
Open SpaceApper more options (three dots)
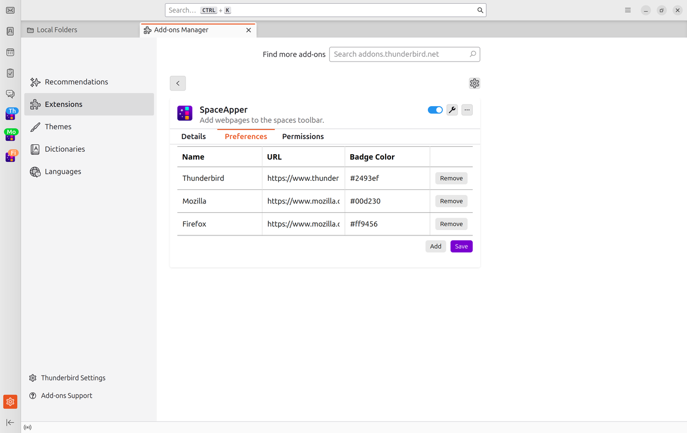[x=467, y=110]
